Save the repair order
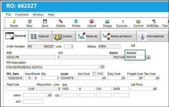 pos(45,23)
